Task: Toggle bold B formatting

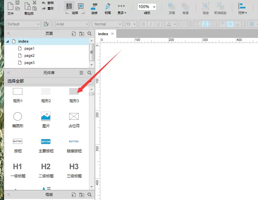Action: coord(143,24)
